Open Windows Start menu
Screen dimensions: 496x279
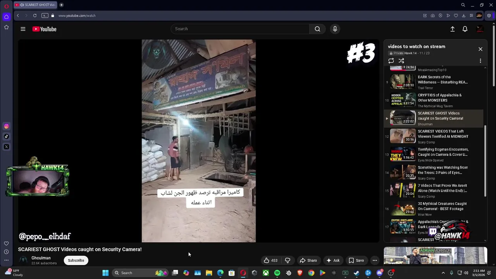(105, 273)
